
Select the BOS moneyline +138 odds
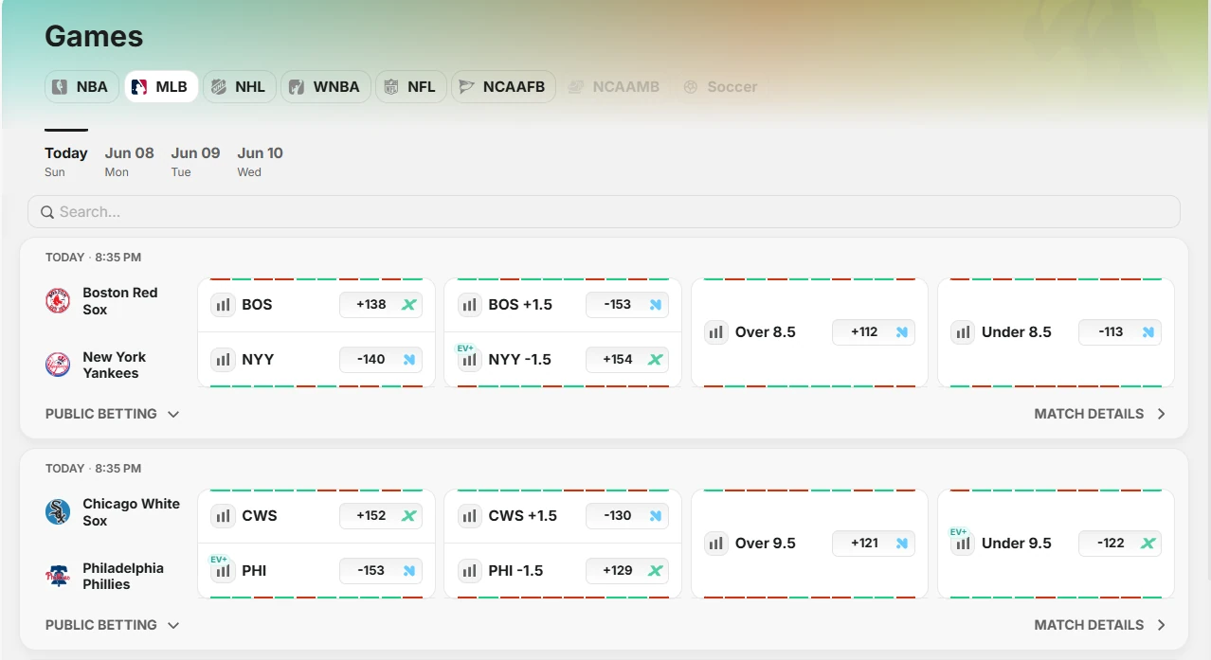381,305
